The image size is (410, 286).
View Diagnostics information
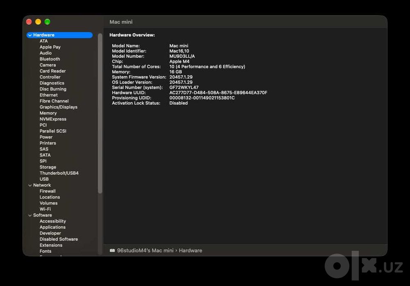pos(52,83)
